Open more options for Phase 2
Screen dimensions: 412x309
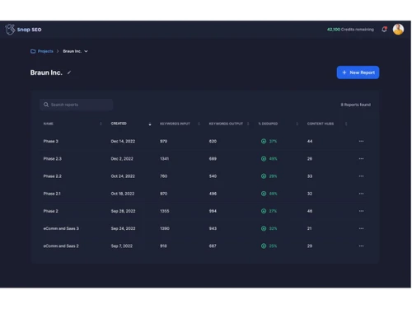(361, 211)
